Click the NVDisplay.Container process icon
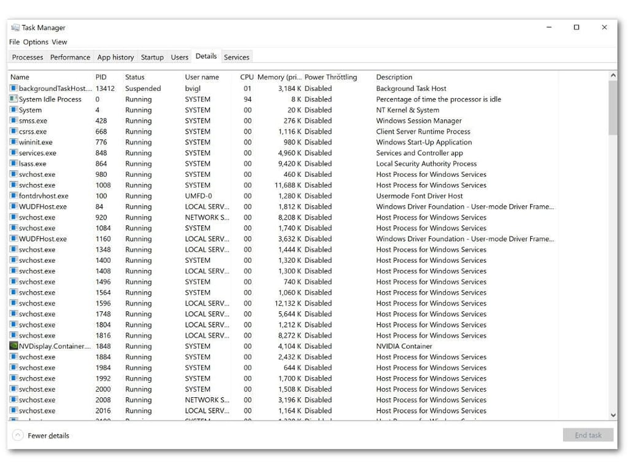 point(14,346)
